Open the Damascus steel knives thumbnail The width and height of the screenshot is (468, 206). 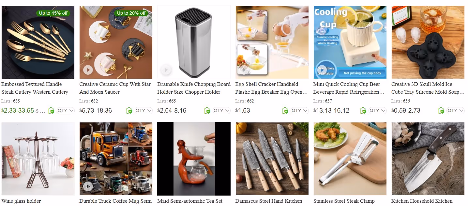(x=272, y=159)
